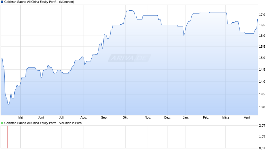Screen dimensions: 270x151
Task: Click the 'Okt.' month label
Action: [125, 117]
